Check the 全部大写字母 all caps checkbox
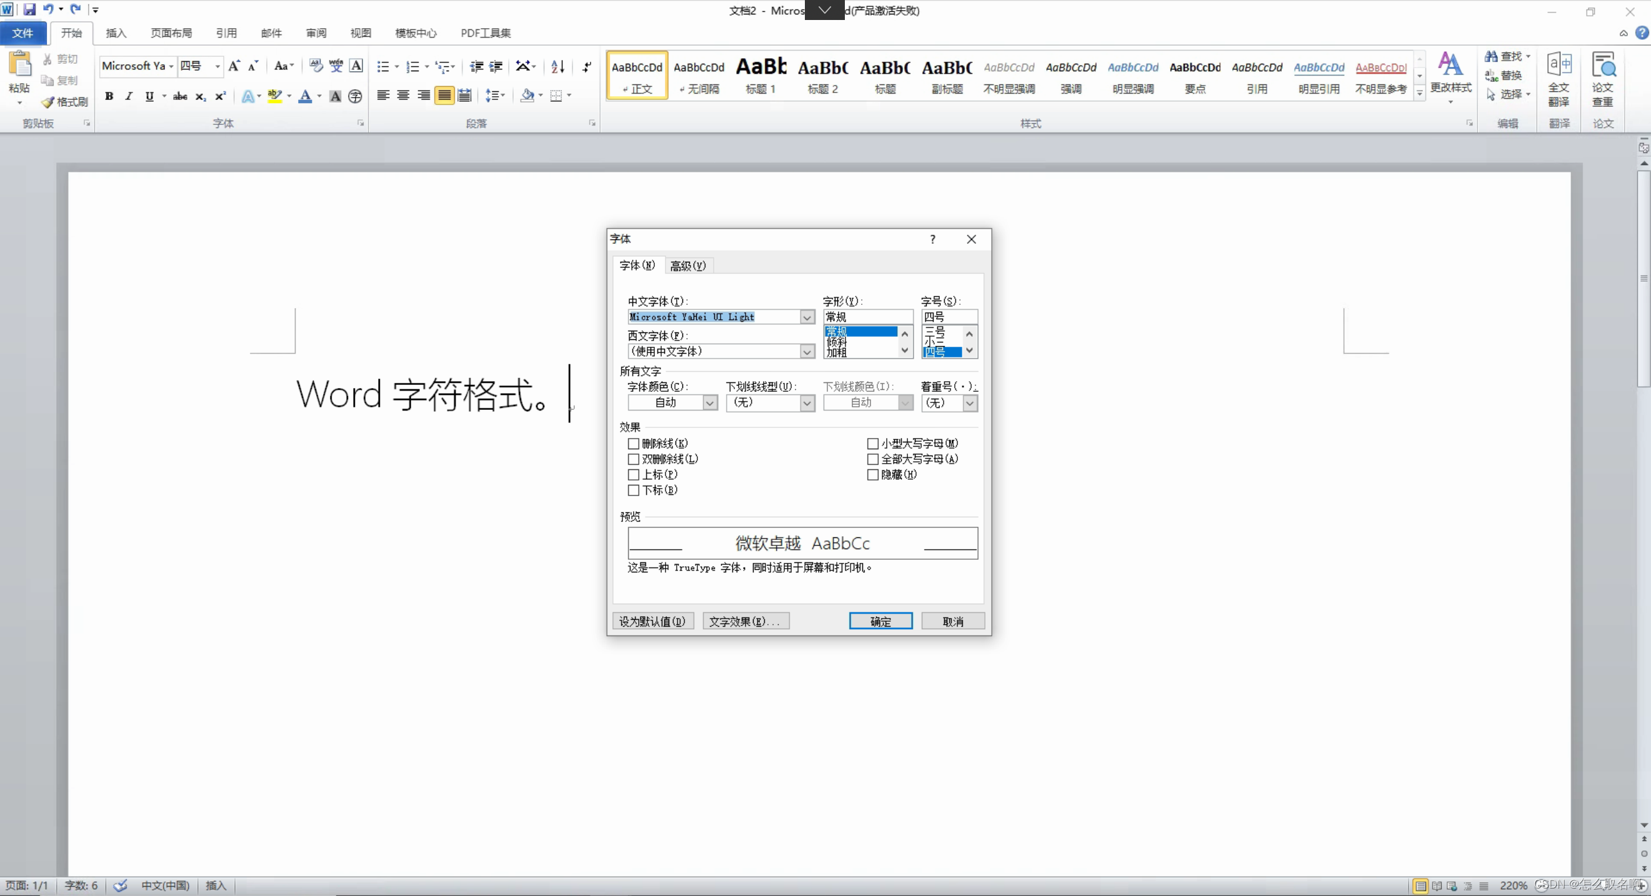Viewport: 1651px width, 896px height. (872, 459)
